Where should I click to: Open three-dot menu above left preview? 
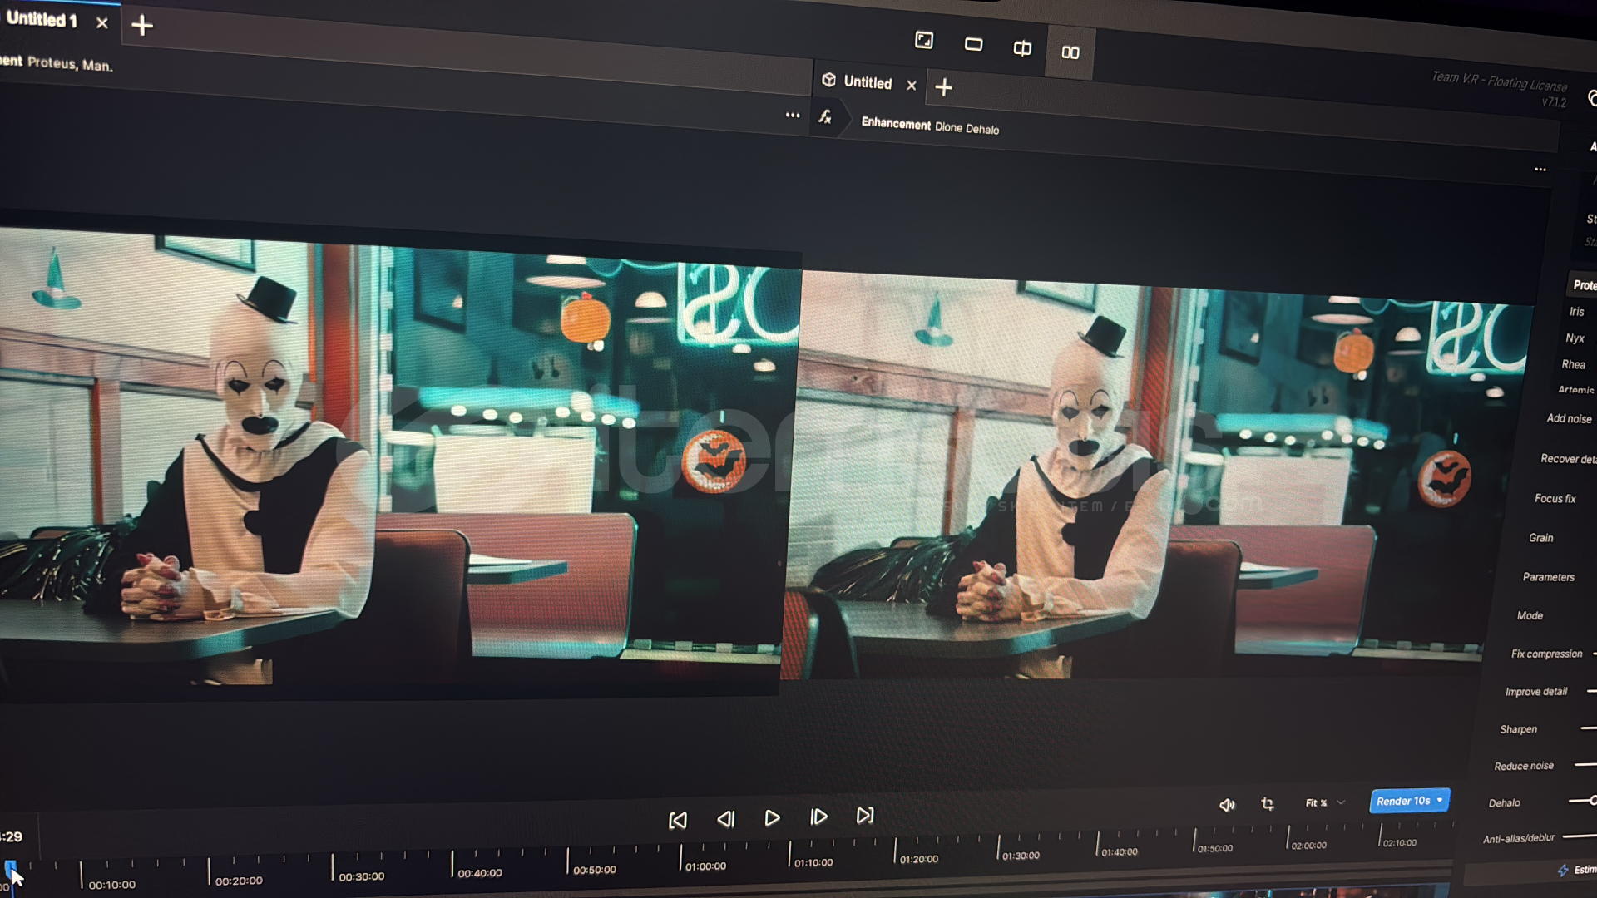(x=793, y=116)
